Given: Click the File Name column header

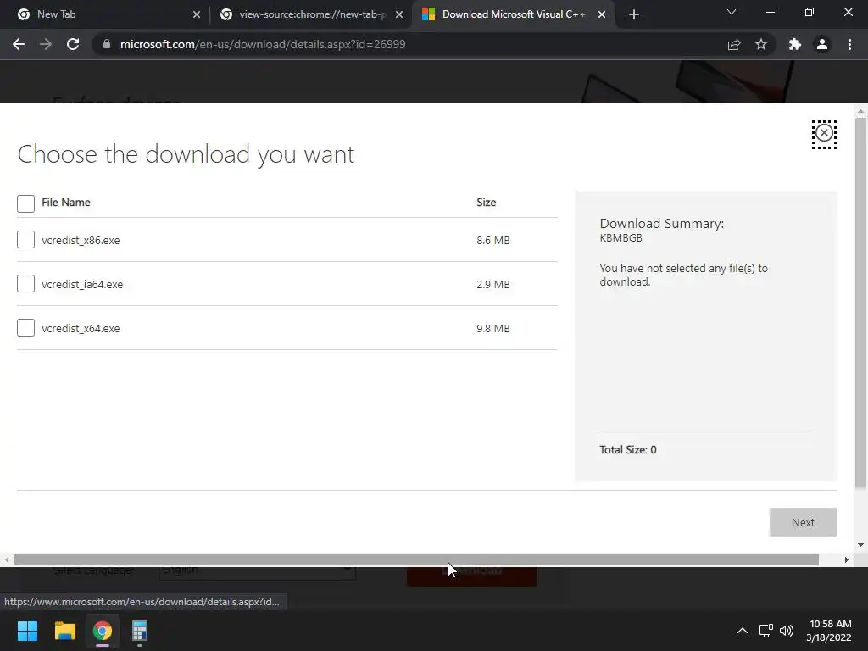Looking at the screenshot, I should [66, 202].
